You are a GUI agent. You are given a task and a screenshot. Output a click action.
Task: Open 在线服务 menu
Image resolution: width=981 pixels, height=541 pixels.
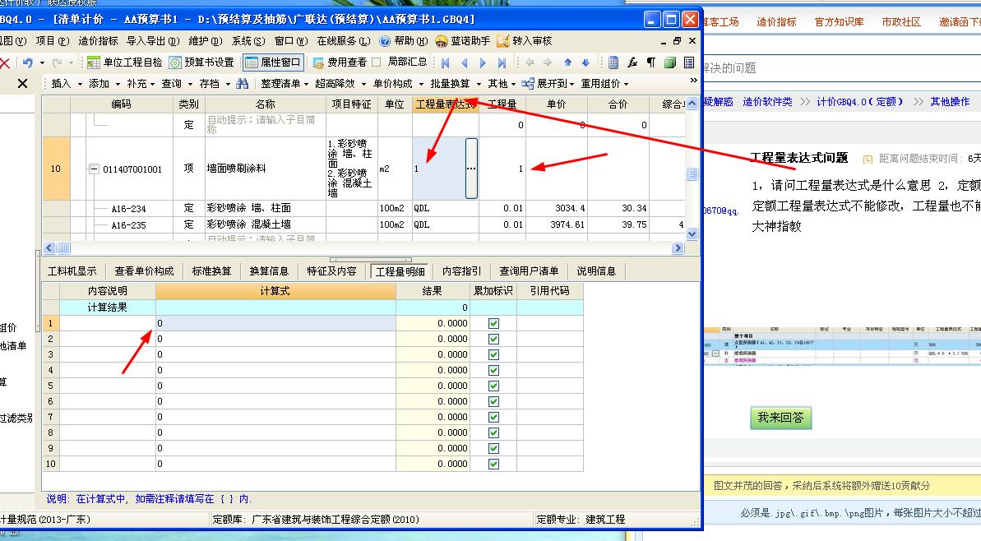[344, 40]
